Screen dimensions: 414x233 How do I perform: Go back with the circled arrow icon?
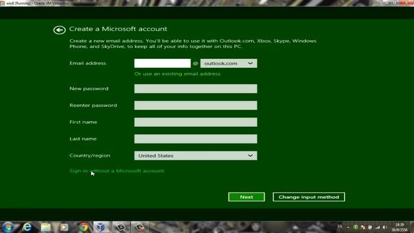pyautogui.click(x=60, y=30)
